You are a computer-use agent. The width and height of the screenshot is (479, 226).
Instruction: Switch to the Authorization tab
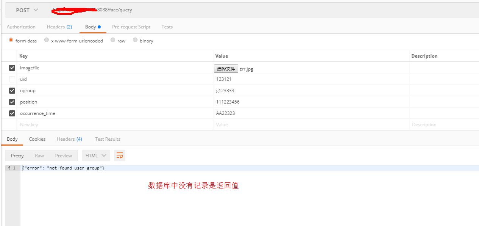[21, 27]
